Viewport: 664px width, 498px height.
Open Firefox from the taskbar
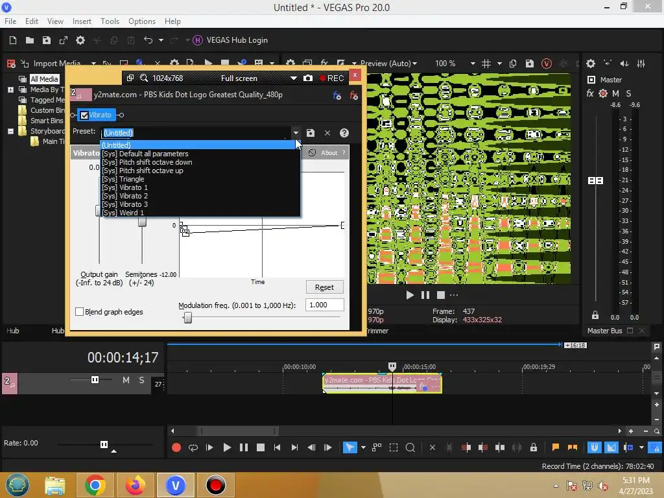pos(135,485)
